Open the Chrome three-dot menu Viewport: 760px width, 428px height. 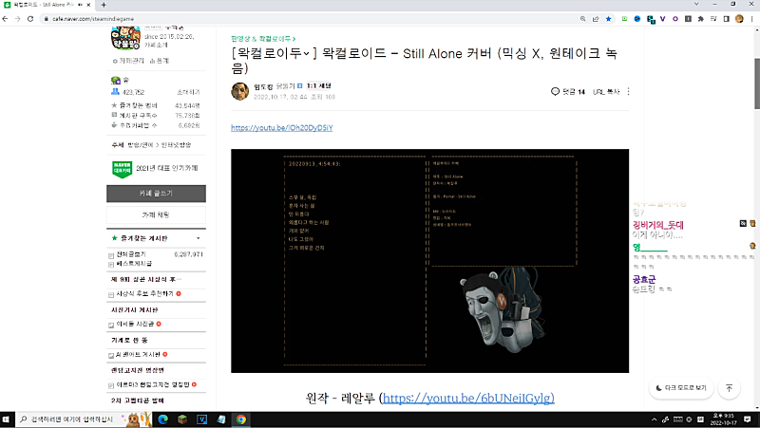pos(751,19)
